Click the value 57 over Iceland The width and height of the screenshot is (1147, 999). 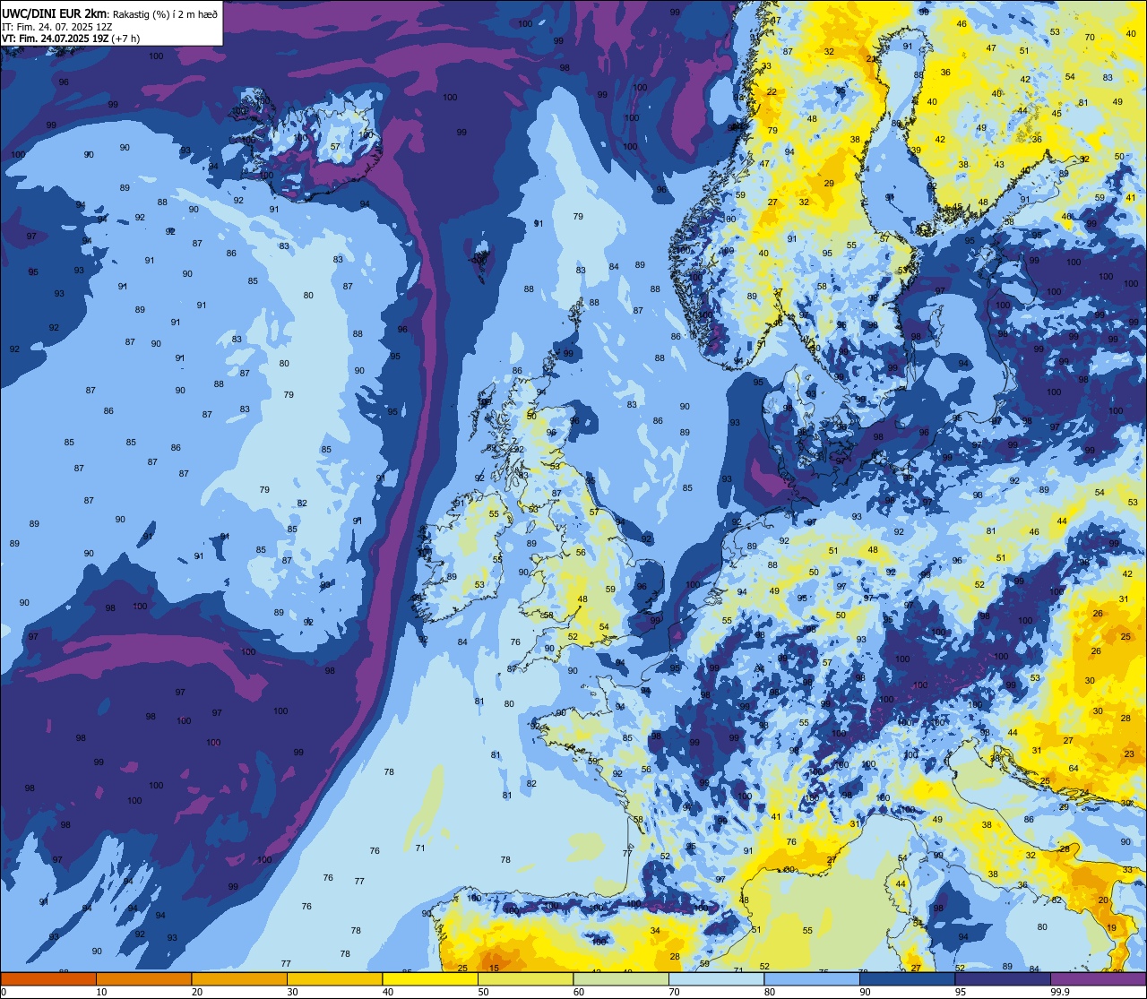click(x=335, y=147)
